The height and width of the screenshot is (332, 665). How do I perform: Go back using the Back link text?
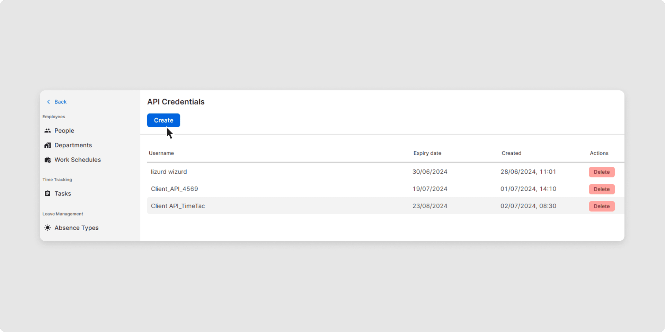click(x=60, y=102)
